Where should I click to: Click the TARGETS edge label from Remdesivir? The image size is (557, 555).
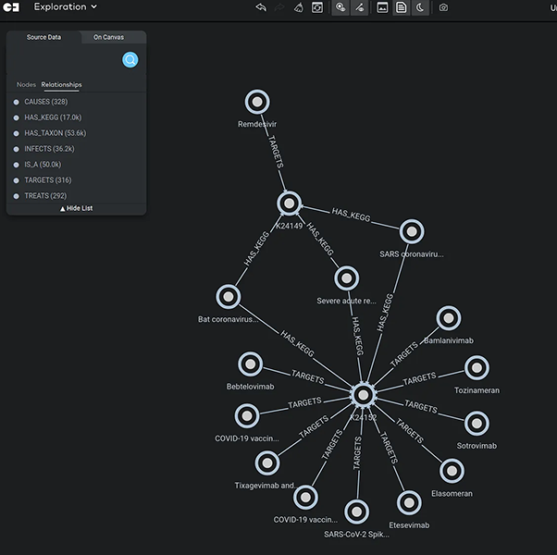coord(276,152)
